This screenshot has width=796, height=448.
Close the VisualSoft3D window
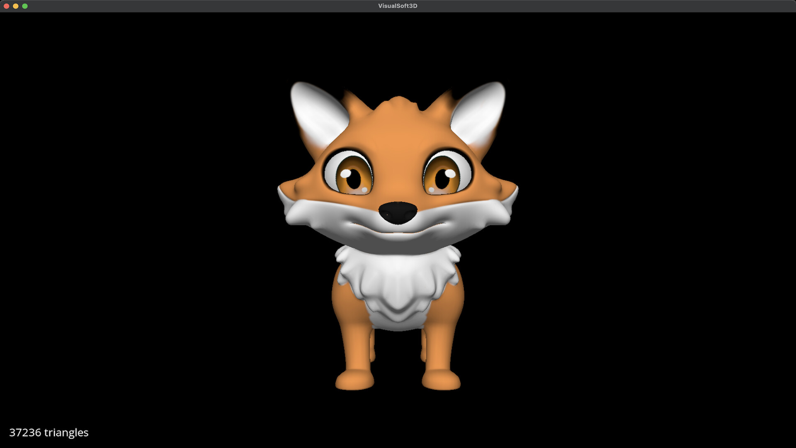(6, 5)
